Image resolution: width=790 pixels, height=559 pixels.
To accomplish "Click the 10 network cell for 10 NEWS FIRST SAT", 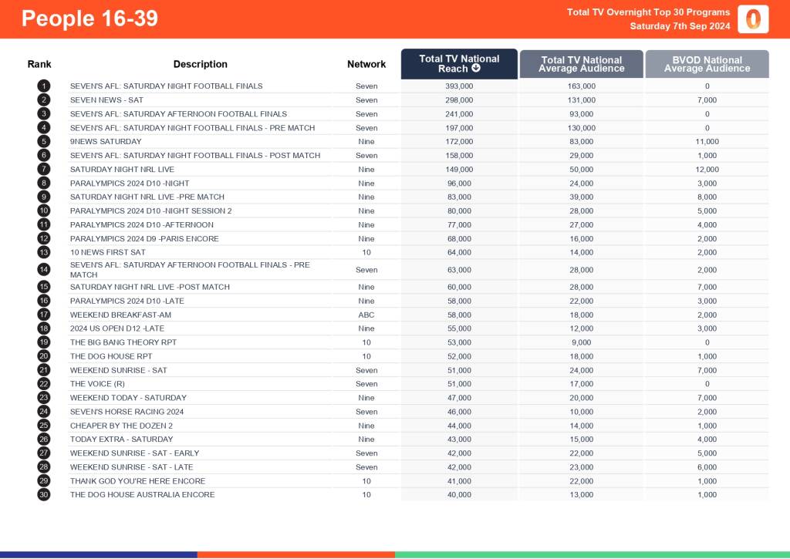I will click(366, 252).
